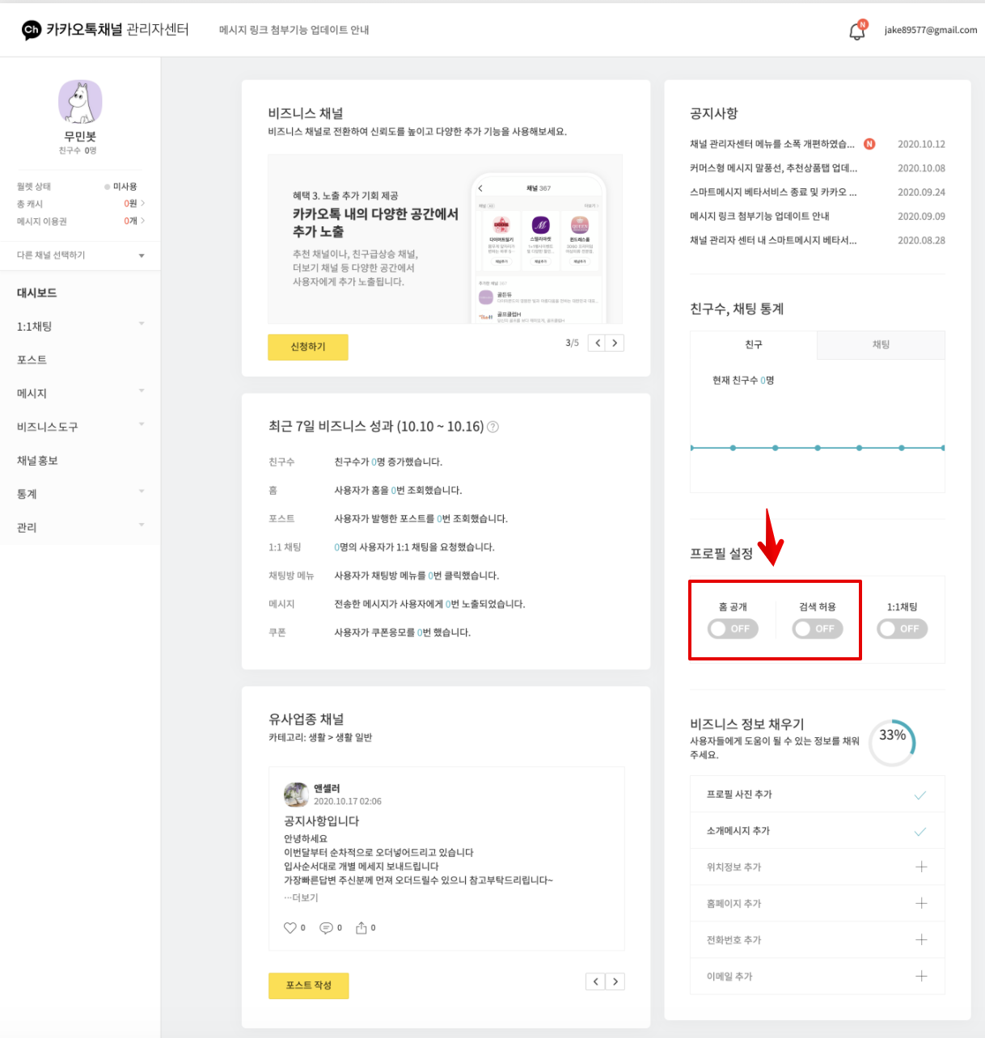The height and width of the screenshot is (1038, 985).
Task: Click the comment bubble icon on post
Action: [x=326, y=927]
